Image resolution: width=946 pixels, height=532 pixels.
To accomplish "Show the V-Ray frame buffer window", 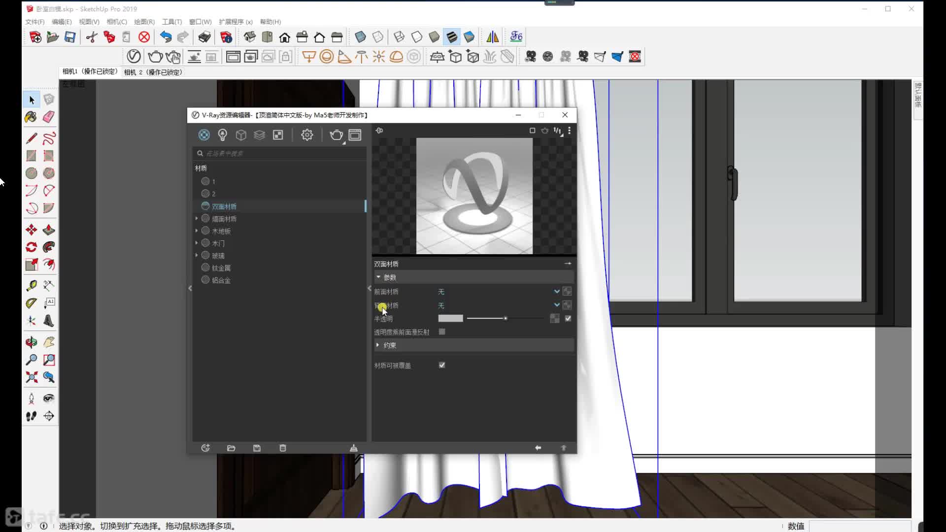I will point(355,135).
